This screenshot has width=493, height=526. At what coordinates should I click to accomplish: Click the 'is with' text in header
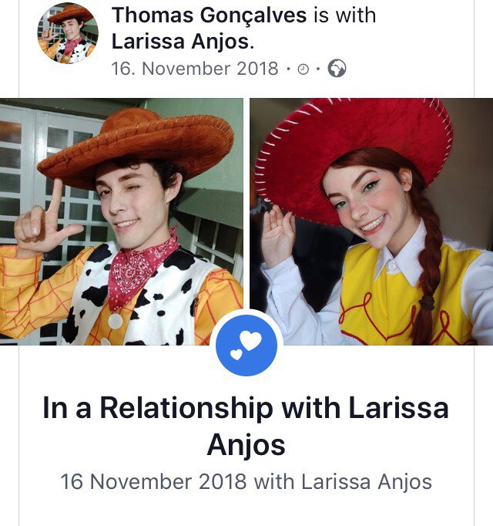tap(344, 15)
